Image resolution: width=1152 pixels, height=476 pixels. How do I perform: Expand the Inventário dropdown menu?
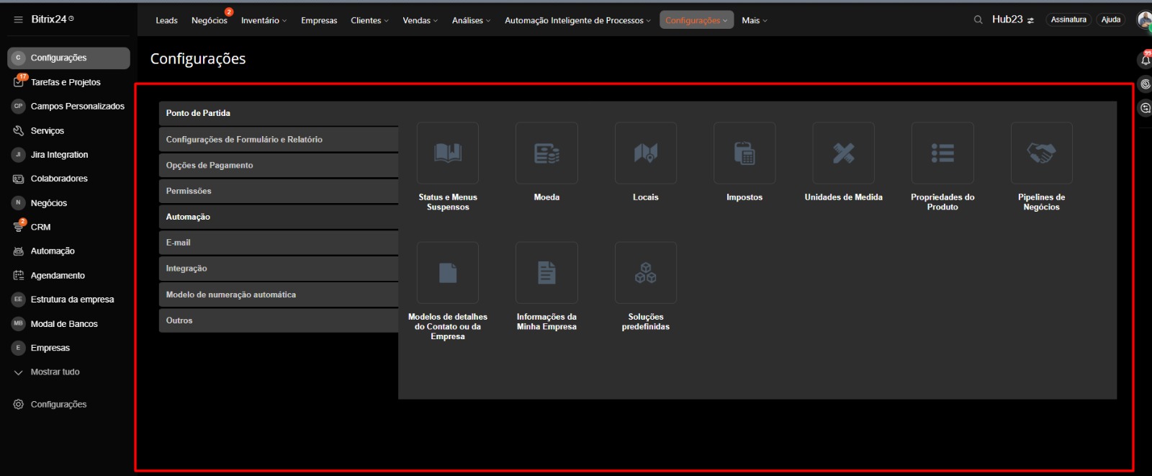[264, 20]
